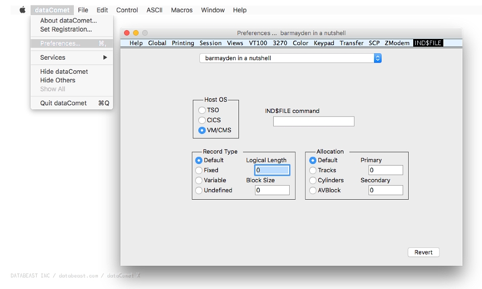Select the TSO host OS option
Viewport: 482px width, 289px height.
pyautogui.click(x=202, y=110)
